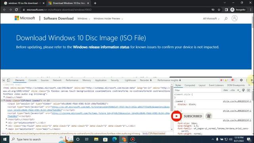The width and height of the screenshot is (254, 143).
Task: Reload the page with refresh button
Action: (x=16, y=10)
